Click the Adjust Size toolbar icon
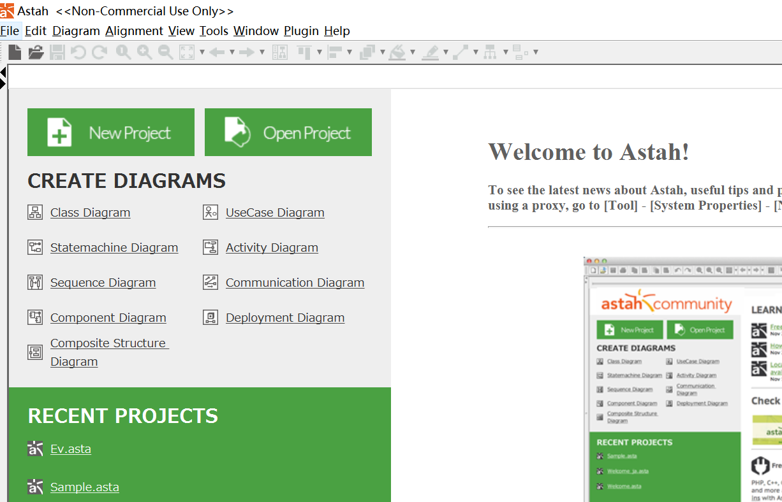This screenshot has height=502, width=782. pyautogui.click(x=520, y=52)
